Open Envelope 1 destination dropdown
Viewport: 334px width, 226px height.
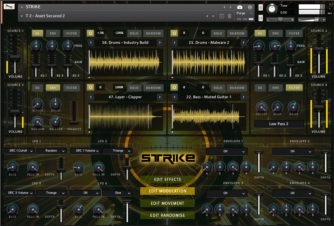click(227, 151)
